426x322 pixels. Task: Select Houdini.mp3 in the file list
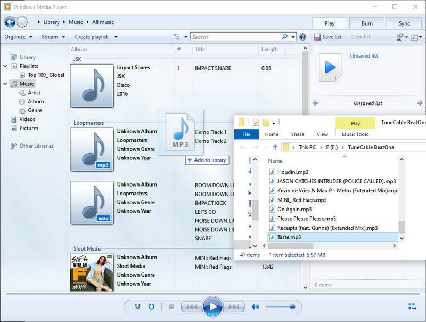tap(292, 172)
